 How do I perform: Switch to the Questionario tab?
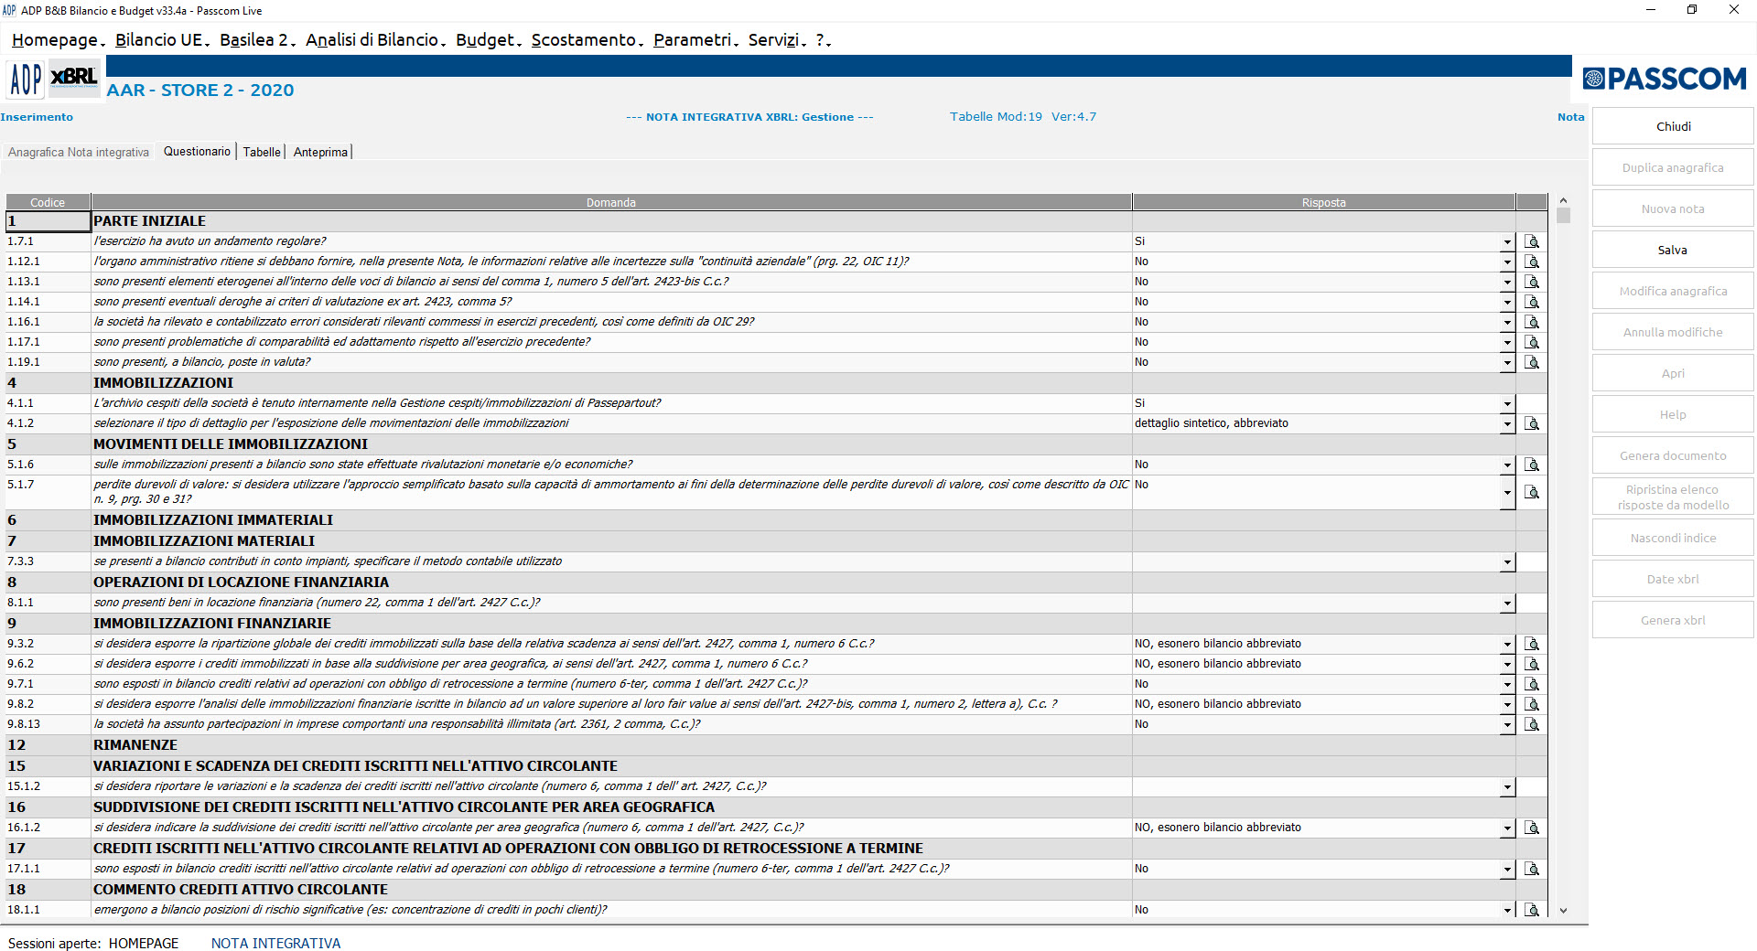pos(197,152)
